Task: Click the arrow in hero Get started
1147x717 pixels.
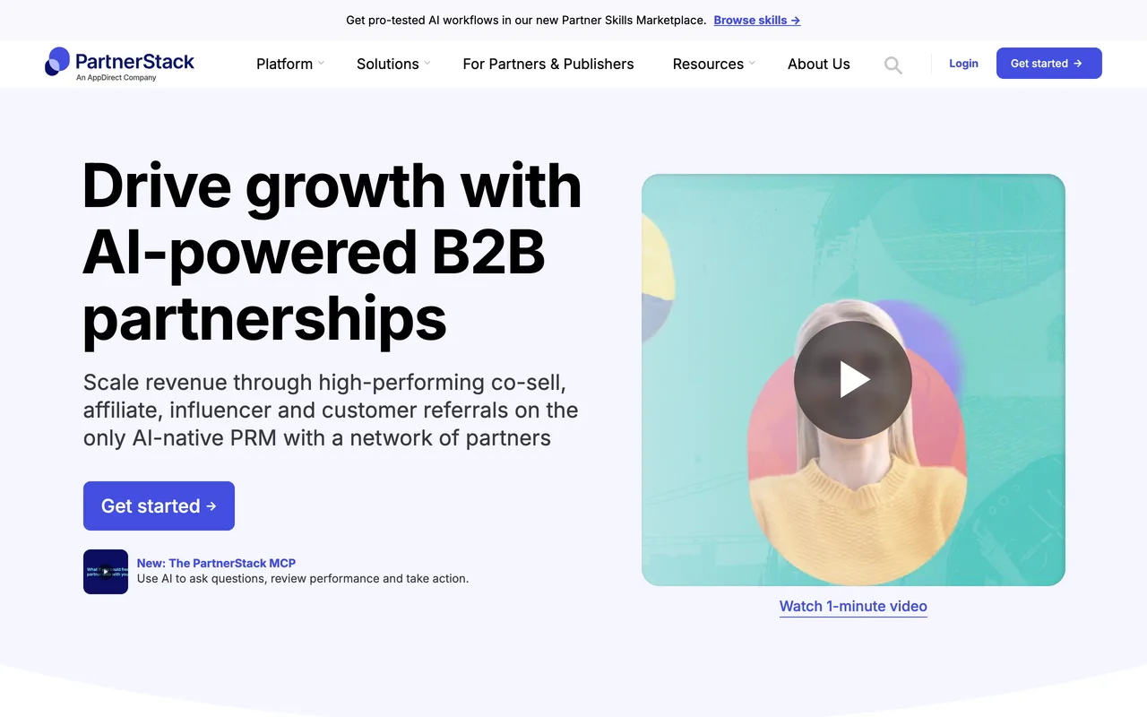Action: tap(211, 506)
